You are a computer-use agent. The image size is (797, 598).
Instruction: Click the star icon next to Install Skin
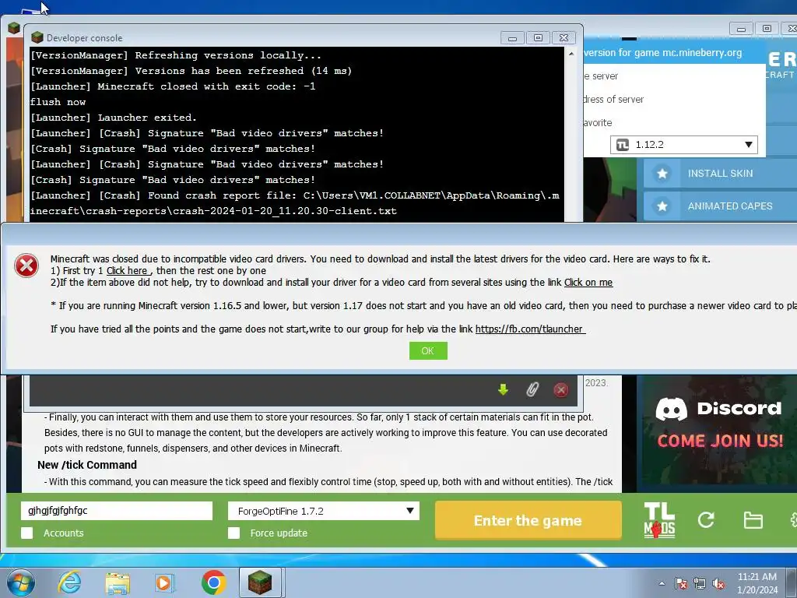[x=662, y=174]
